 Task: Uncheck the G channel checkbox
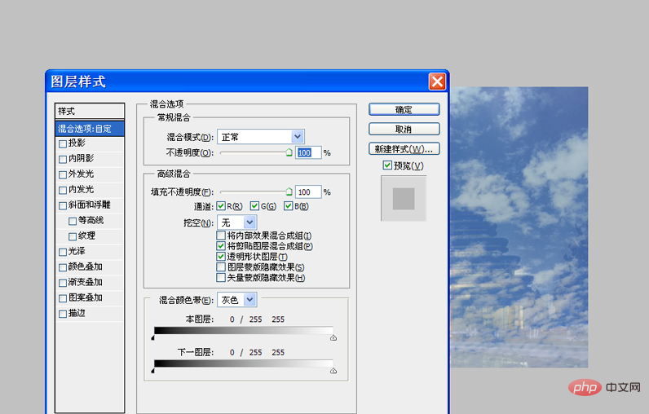[254, 206]
